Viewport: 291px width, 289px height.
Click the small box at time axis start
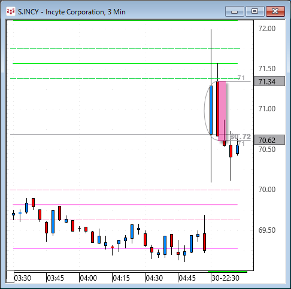pos(10,276)
